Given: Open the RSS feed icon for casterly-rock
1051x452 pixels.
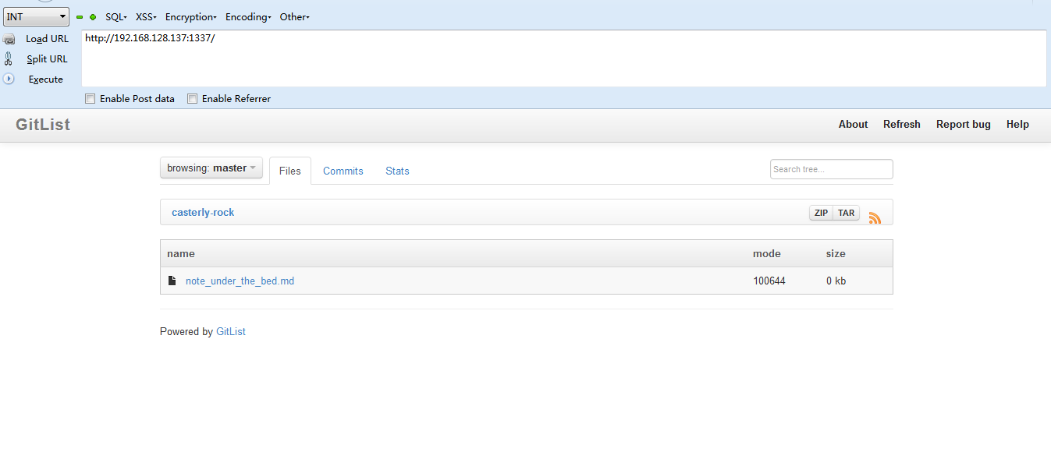Looking at the screenshot, I should click(875, 218).
